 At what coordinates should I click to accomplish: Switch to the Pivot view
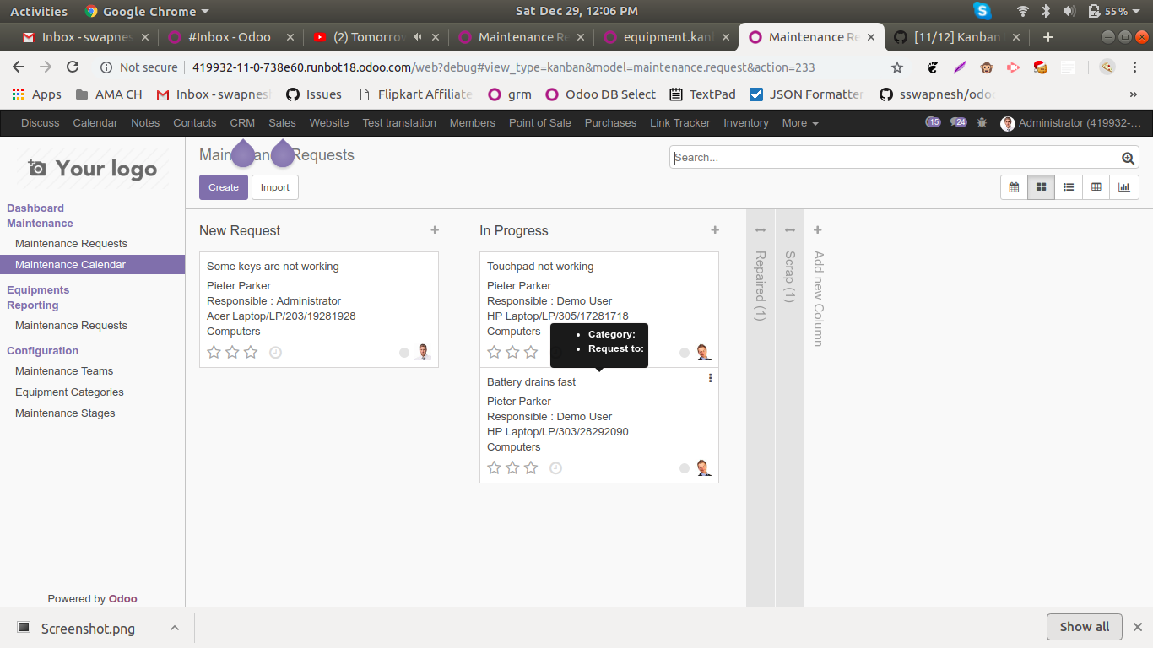tap(1096, 186)
